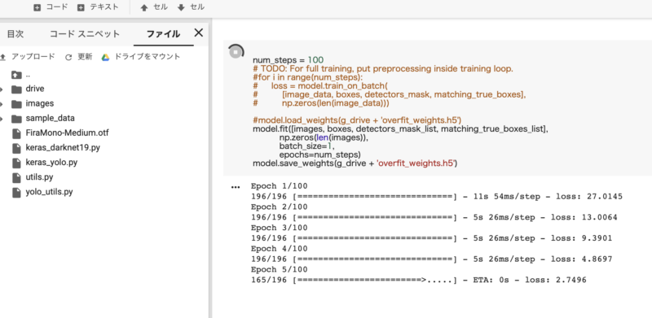Select the utils.py file

click(39, 177)
